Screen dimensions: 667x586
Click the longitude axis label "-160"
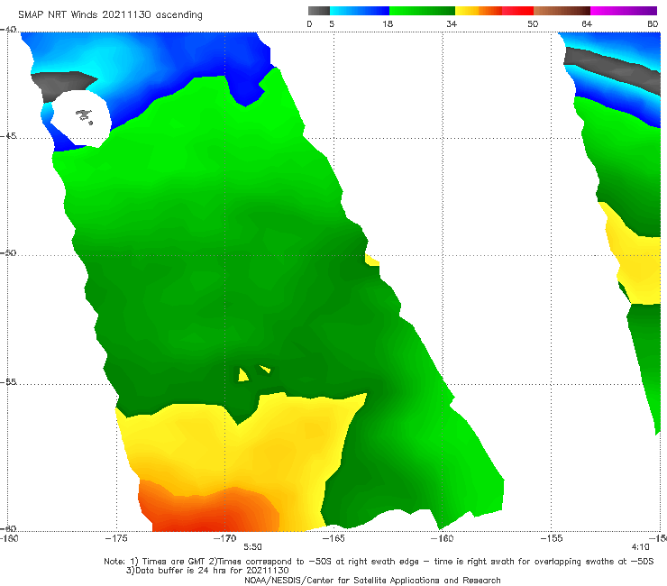[442, 538]
